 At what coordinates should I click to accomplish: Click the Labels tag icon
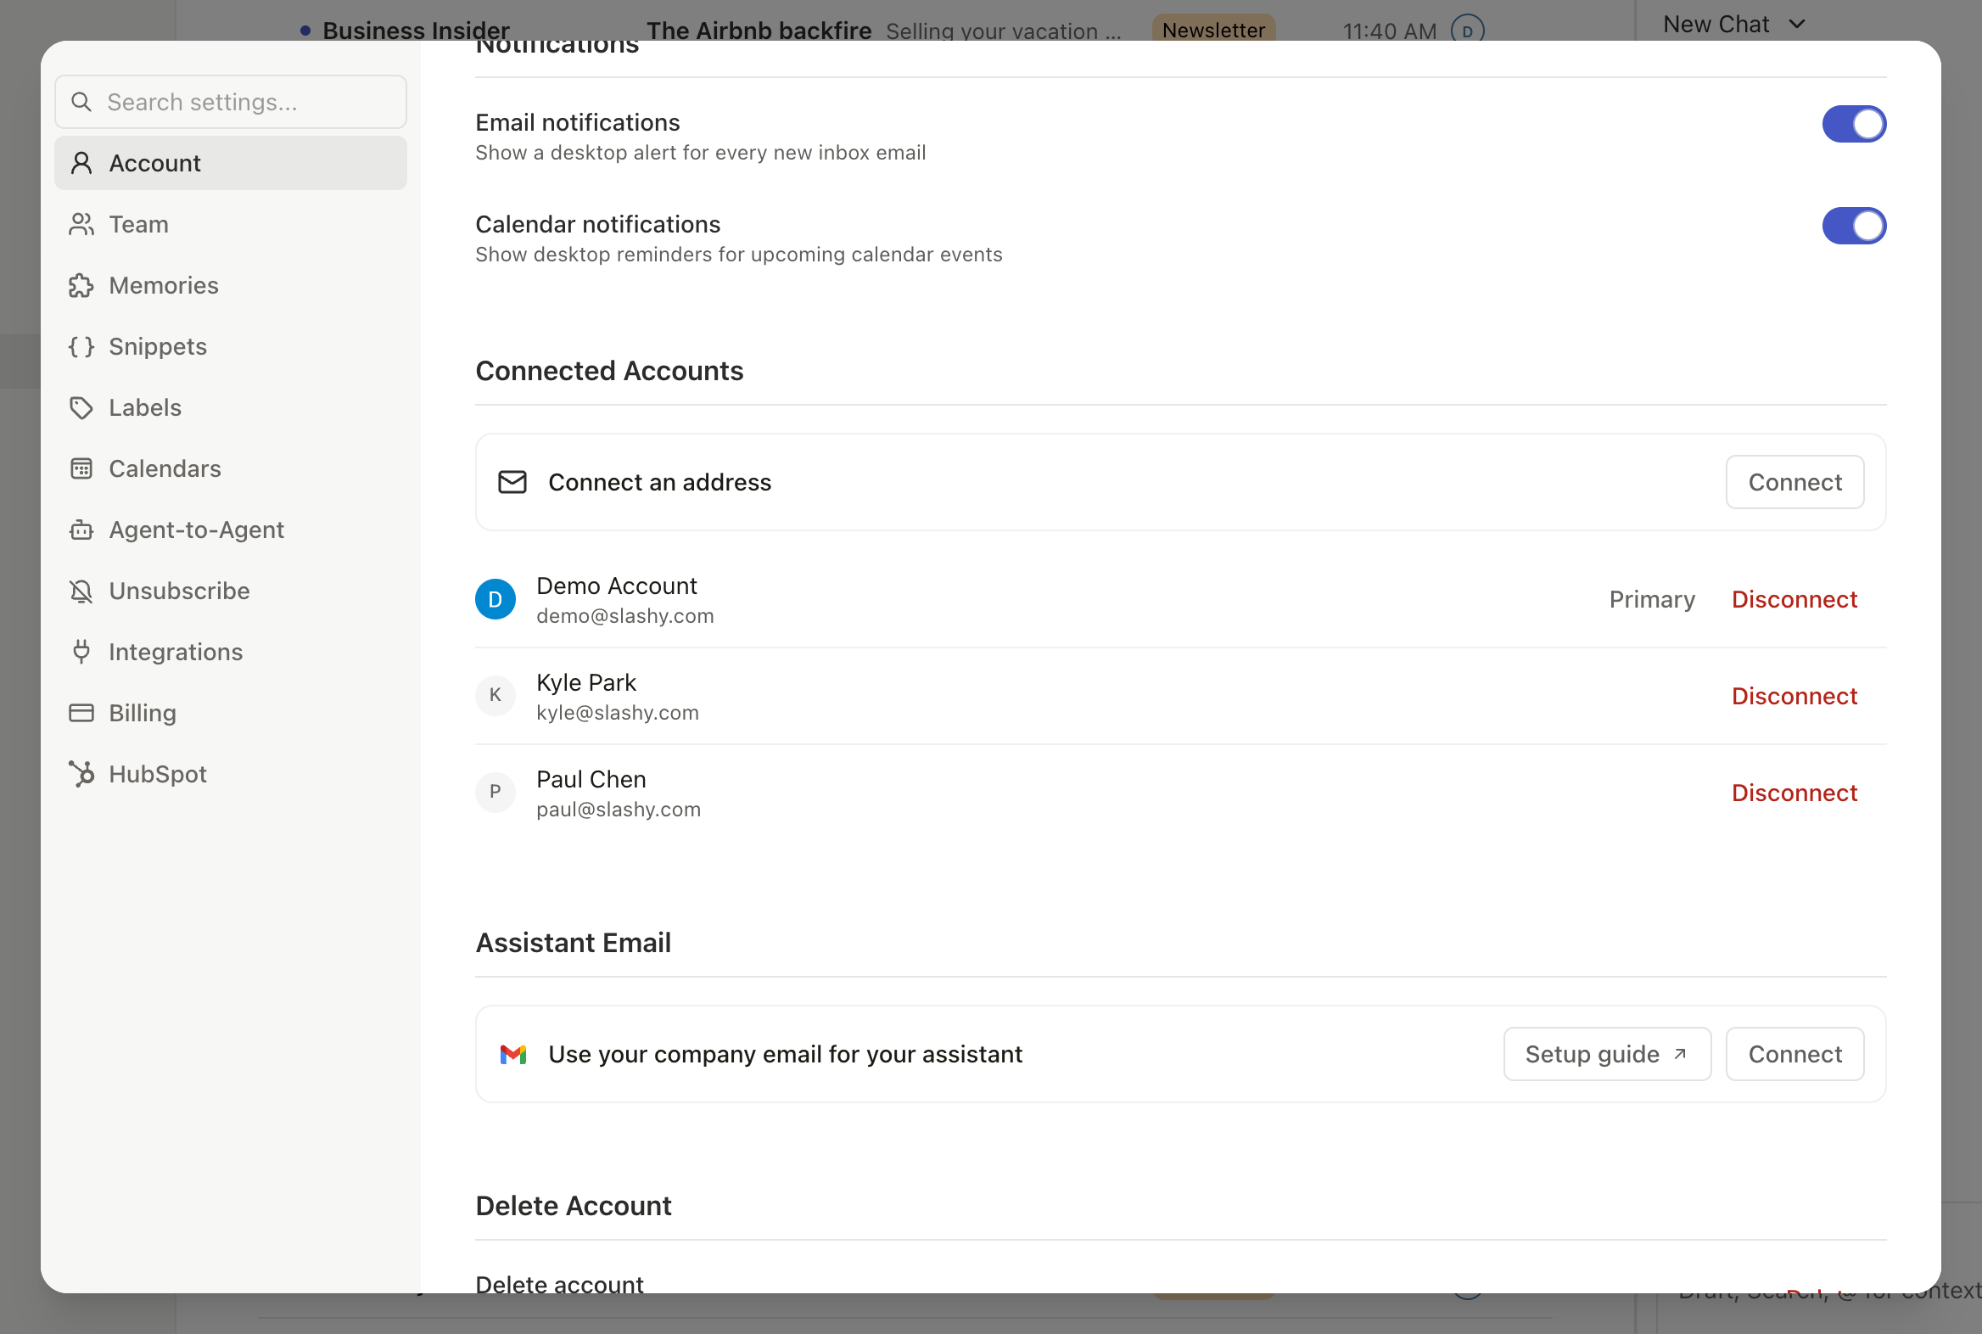(81, 407)
